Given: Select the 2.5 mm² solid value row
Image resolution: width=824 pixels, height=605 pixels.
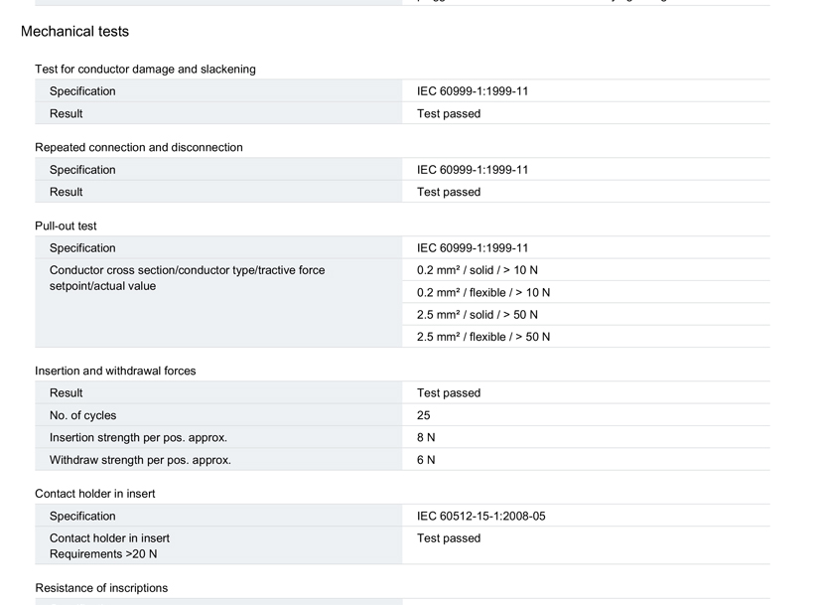Looking at the screenshot, I should click(x=478, y=315).
